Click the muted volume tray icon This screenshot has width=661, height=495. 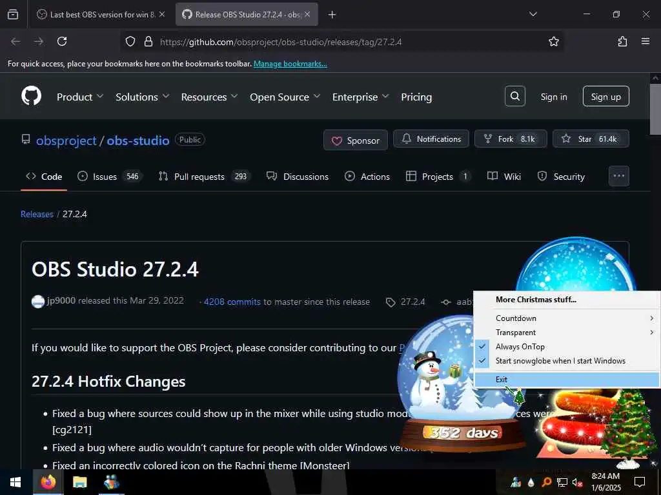(578, 483)
